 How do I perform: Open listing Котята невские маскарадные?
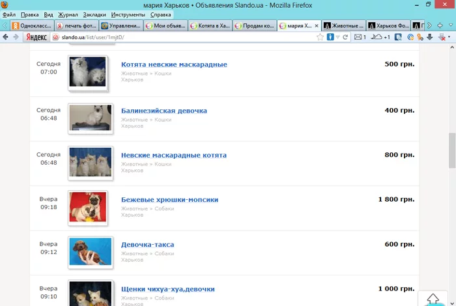174,64
